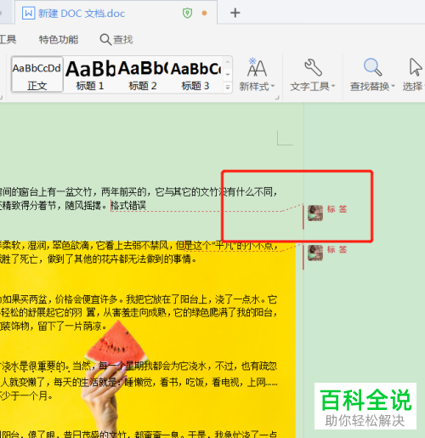Viewport: 425px width, 438px height.
Task: Expand the style gallery list
Action: [x=228, y=88]
